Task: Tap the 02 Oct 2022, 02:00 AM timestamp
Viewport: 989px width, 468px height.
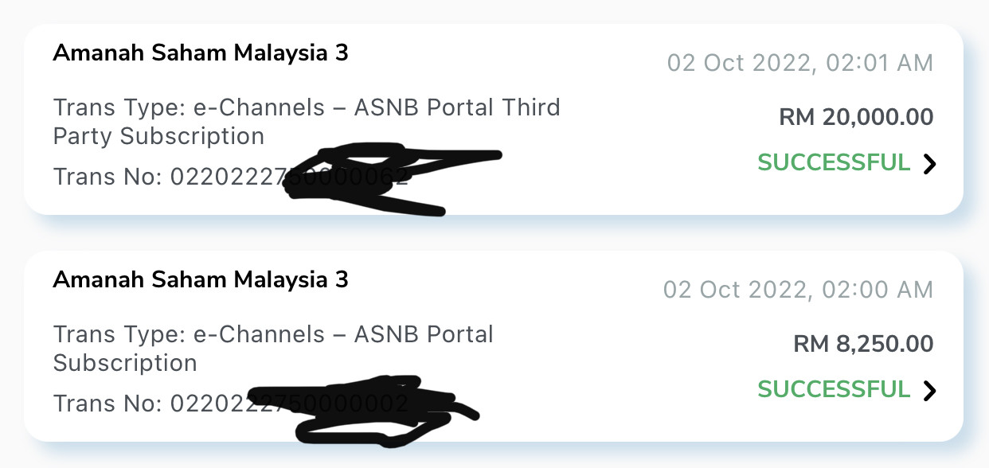Action: (x=799, y=290)
